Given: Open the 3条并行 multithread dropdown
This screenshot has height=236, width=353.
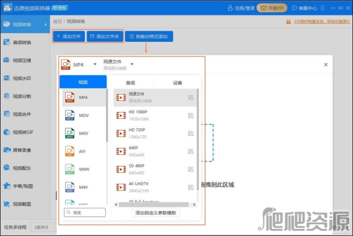Looking at the screenshot, I should pos(44,227).
